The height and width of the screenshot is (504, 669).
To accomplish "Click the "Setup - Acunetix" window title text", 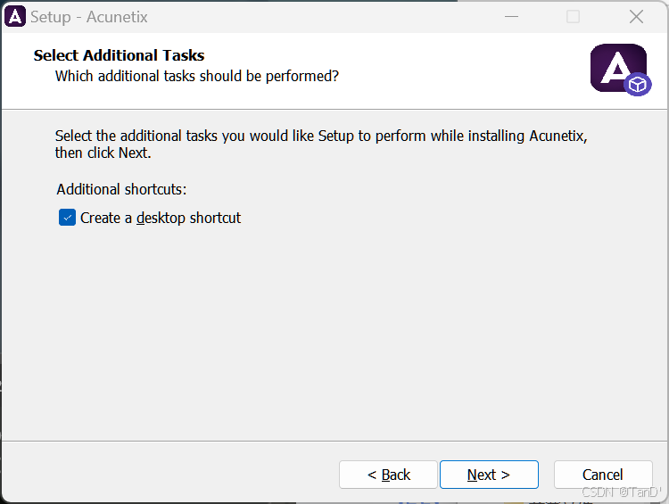I will tap(89, 17).
